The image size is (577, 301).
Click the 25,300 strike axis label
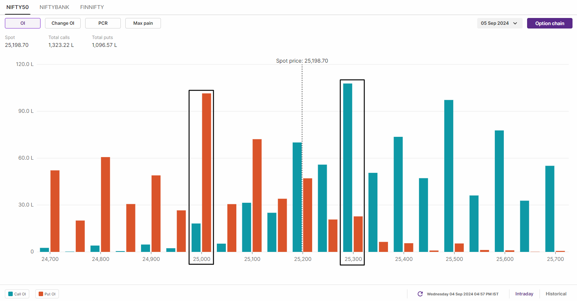[353, 259]
